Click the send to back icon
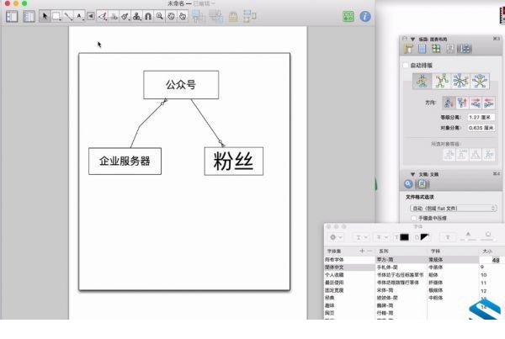 click(215, 16)
